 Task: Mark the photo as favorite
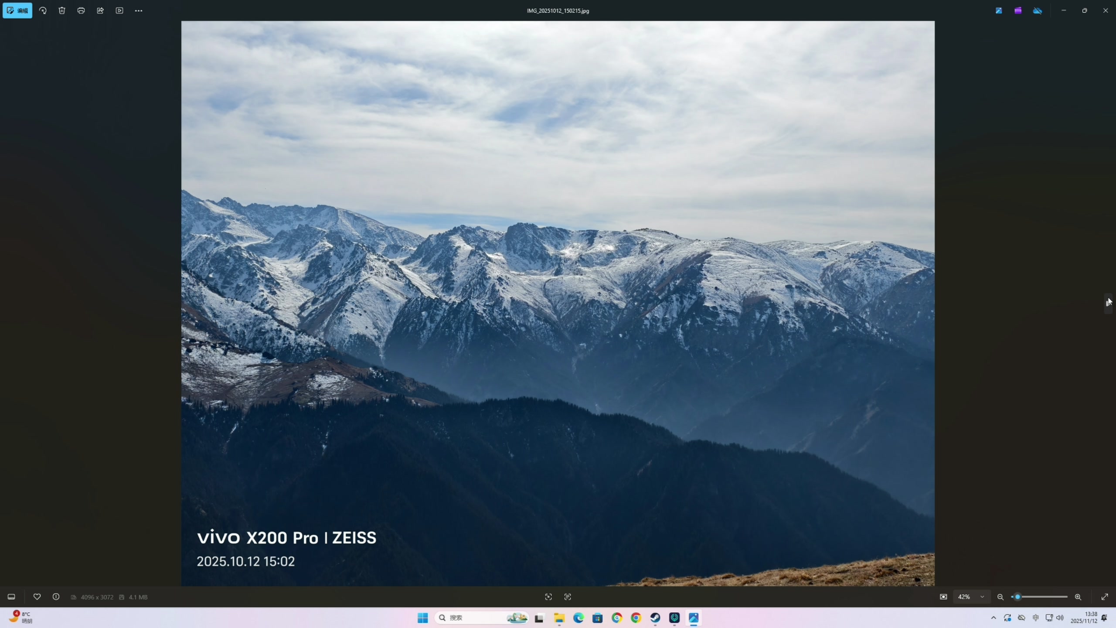click(x=37, y=597)
